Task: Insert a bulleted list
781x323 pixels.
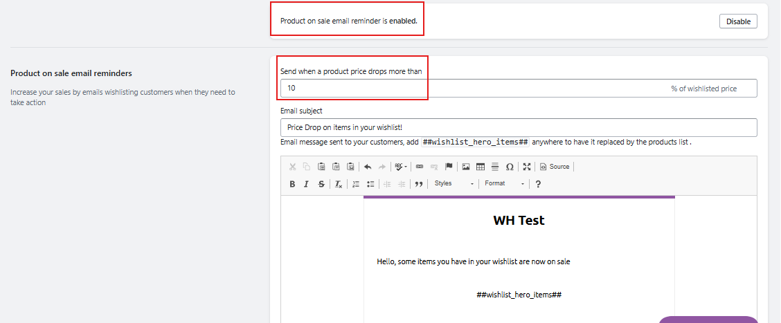Action: [x=370, y=184]
